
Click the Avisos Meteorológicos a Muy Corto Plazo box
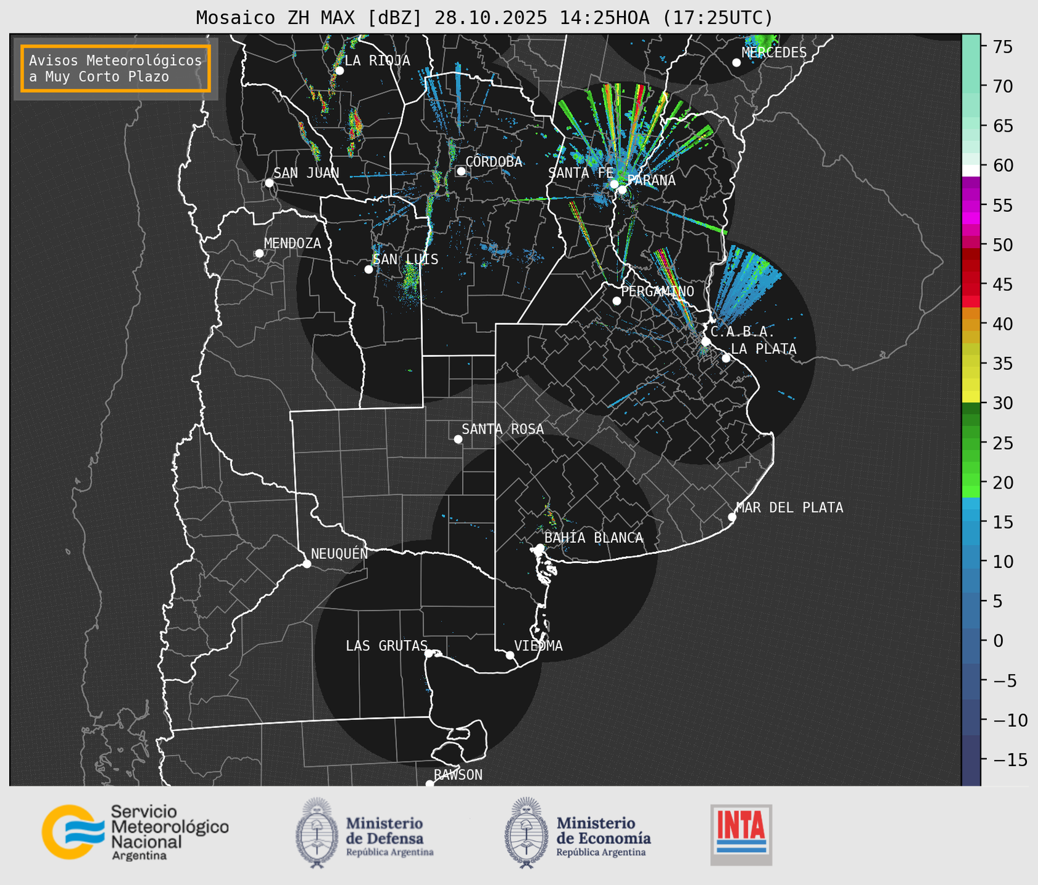[116, 68]
